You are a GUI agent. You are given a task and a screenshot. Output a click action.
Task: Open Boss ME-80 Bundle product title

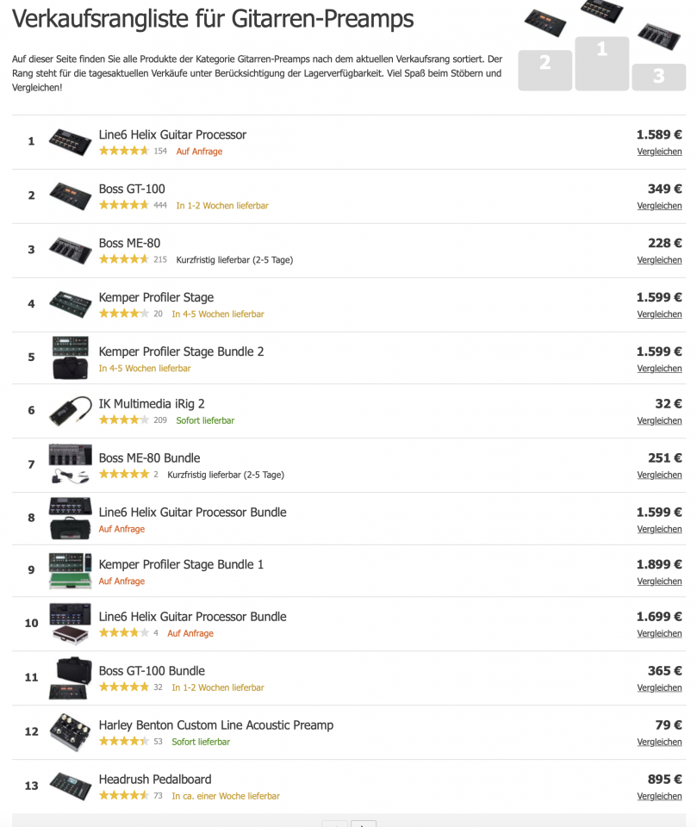(x=149, y=457)
